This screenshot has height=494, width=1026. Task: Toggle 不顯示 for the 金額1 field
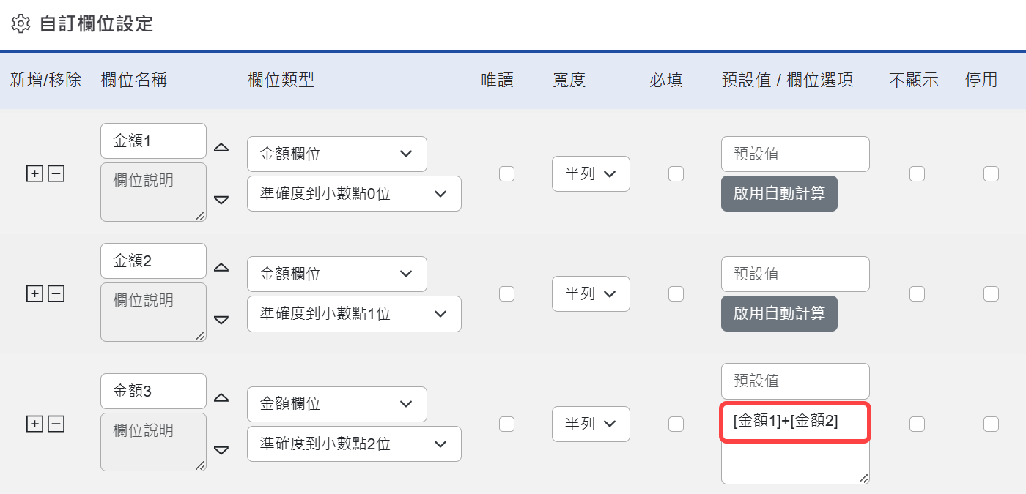918,173
